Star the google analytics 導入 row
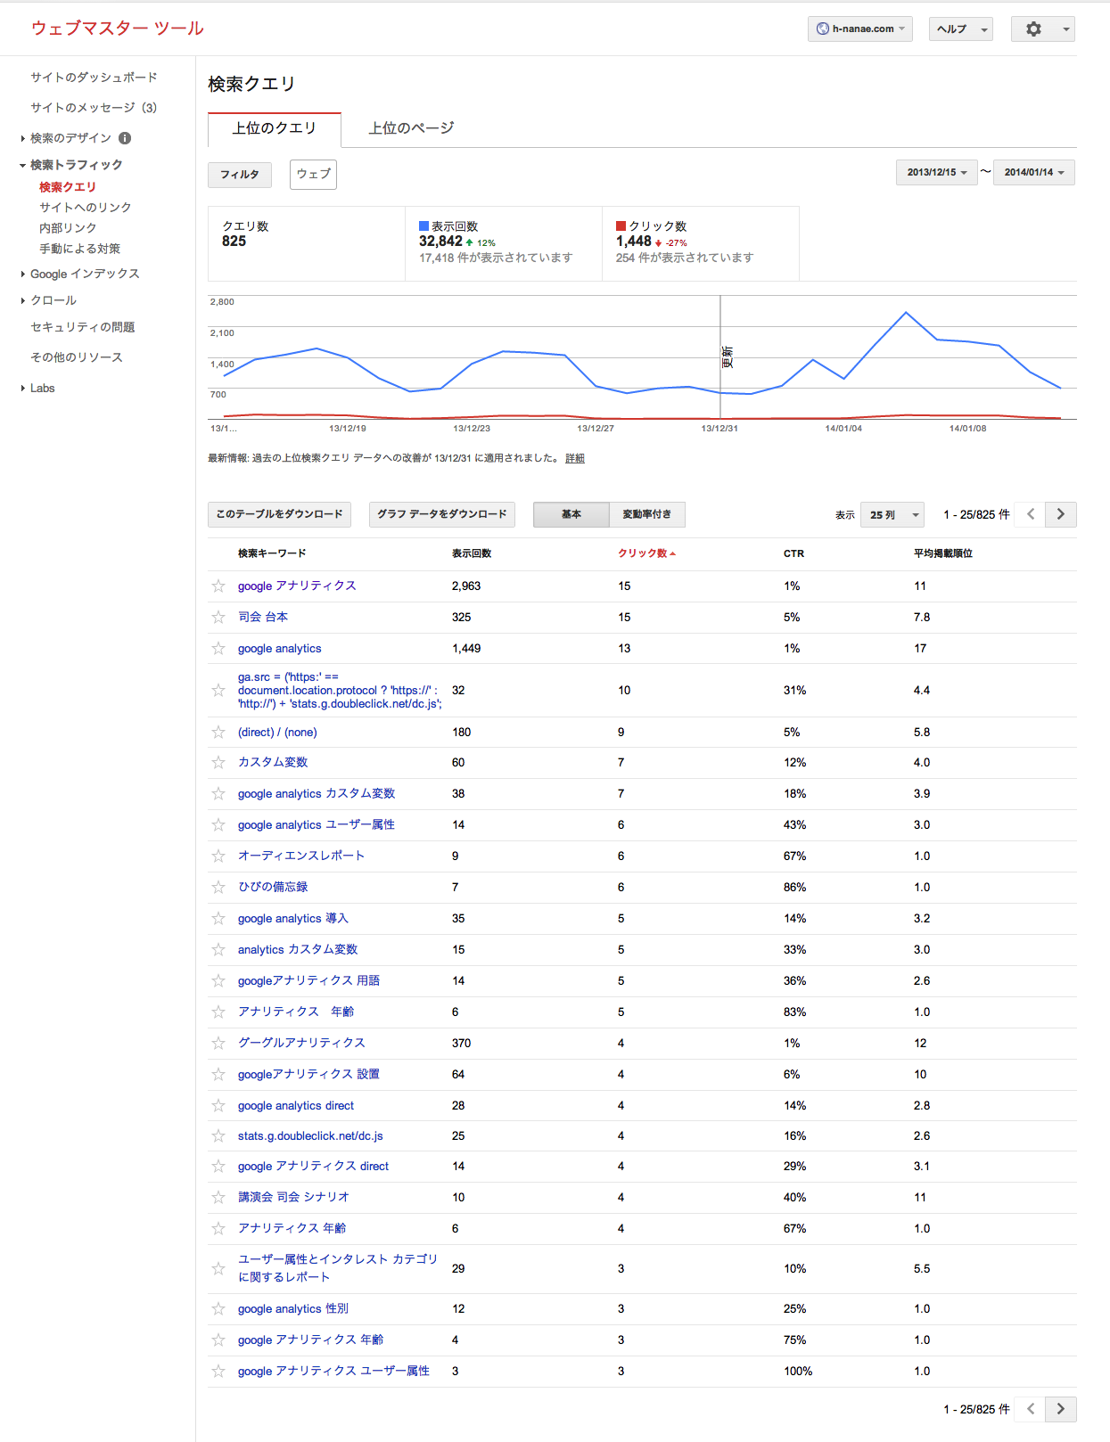The width and height of the screenshot is (1110, 1442). pyautogui.click(x=218, y=918)
